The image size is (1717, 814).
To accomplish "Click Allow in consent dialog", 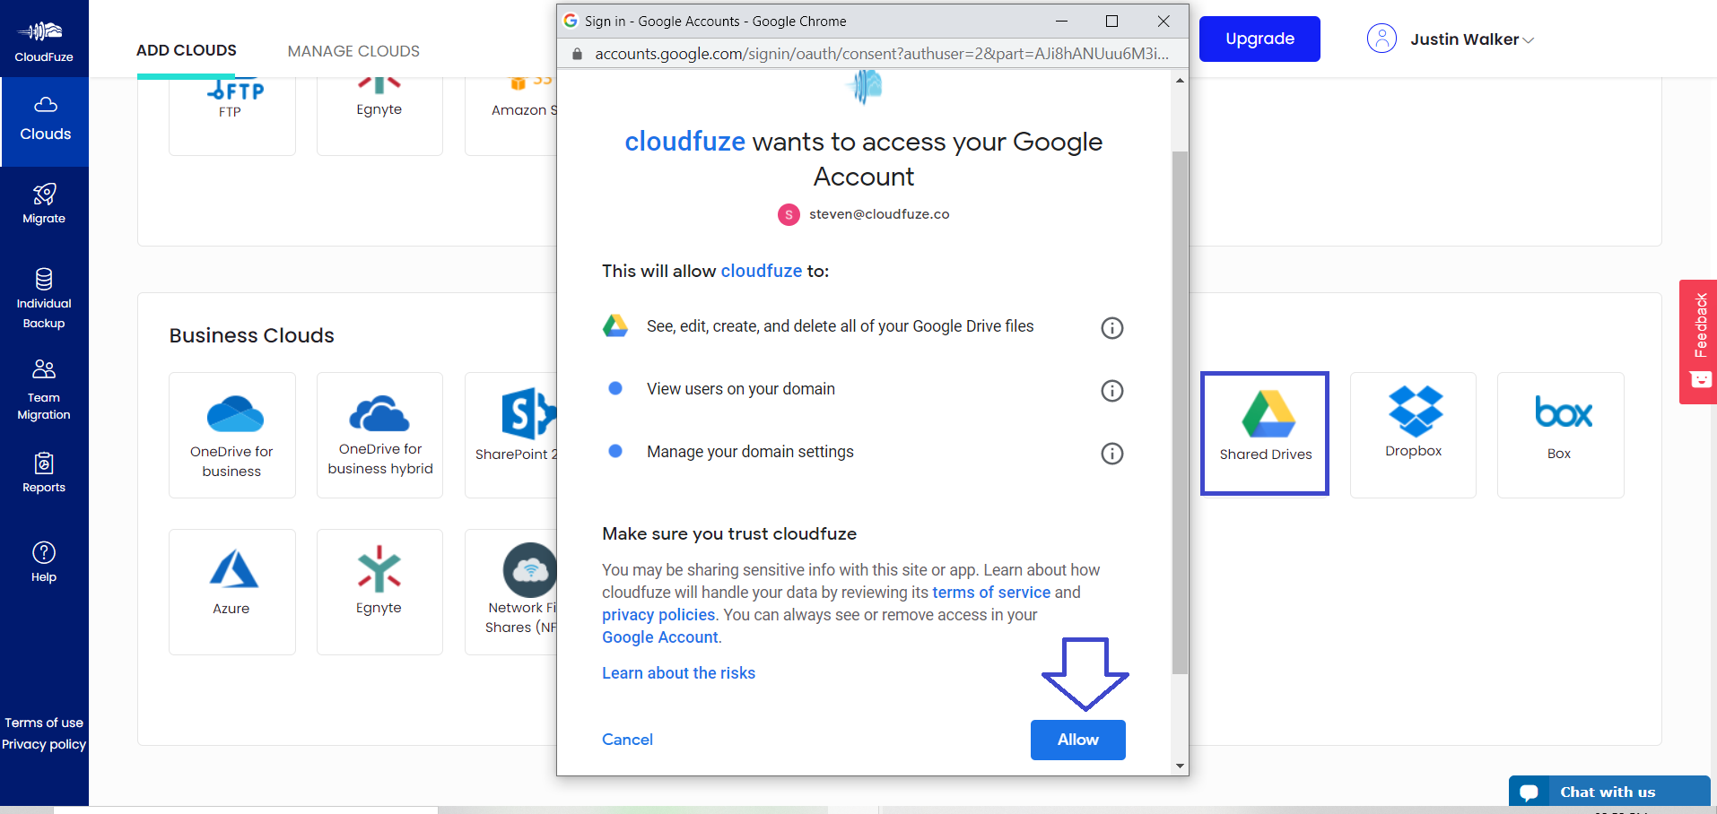I will 1078,740.
